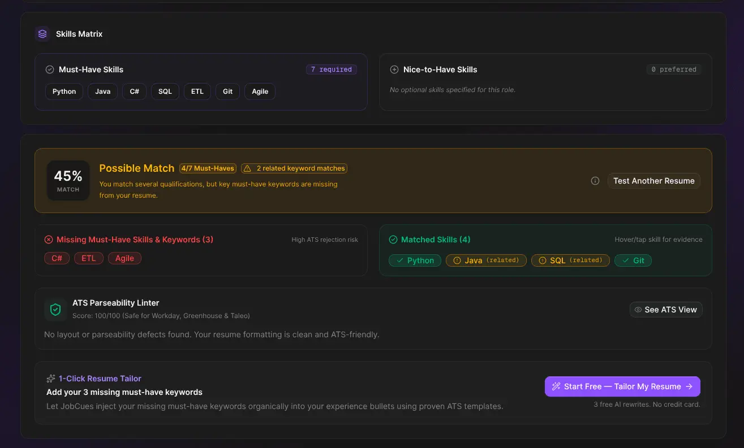Click the Must-Have Skills checkmark icon
744x448 pixels.
[50, 69]
